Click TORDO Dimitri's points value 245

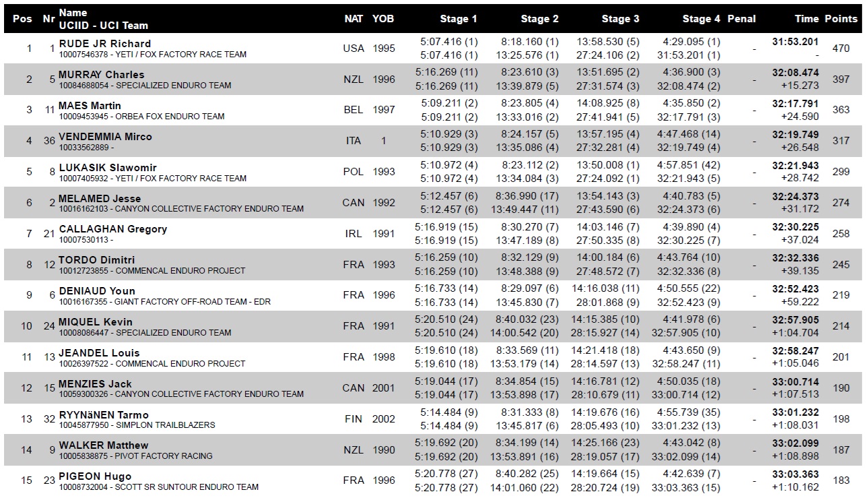[x=841, y=265]
